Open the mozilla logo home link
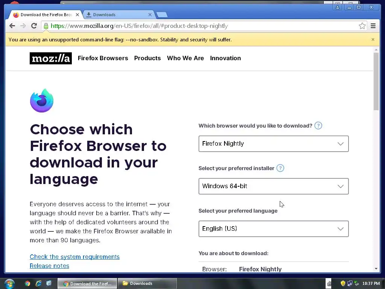 (51, 58)
